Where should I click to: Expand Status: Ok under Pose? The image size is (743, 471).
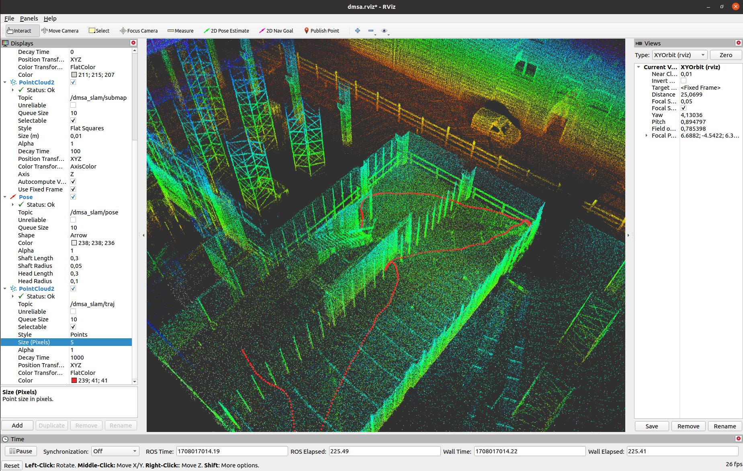click(x=13, y=205)
